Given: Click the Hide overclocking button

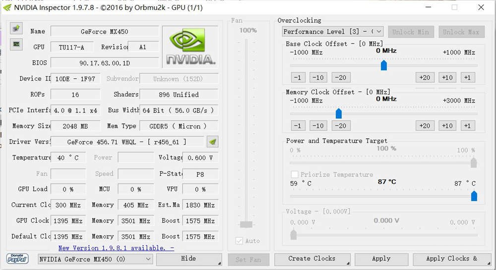Looking at the screenshot, I should click(x=189, y=259).
